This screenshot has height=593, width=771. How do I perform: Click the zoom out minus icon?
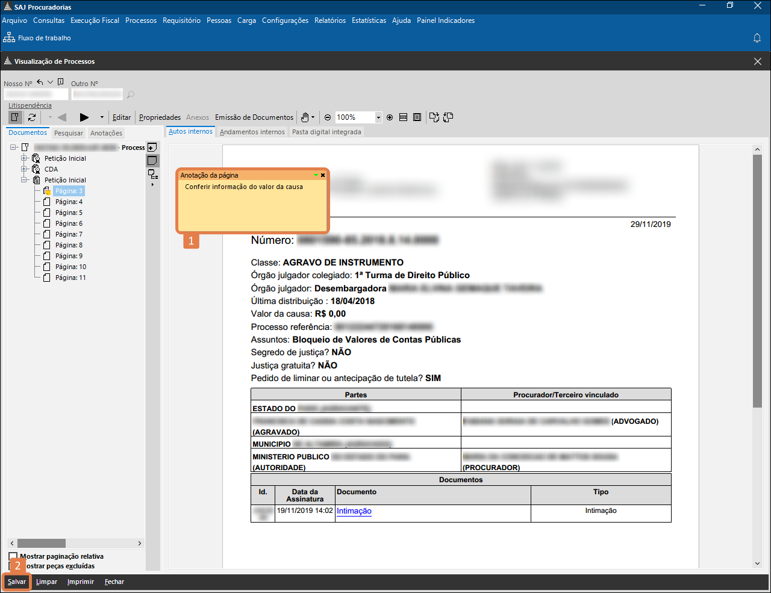pos(328,117)
